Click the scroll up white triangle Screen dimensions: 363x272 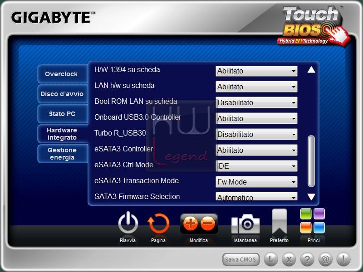[311, 70]
